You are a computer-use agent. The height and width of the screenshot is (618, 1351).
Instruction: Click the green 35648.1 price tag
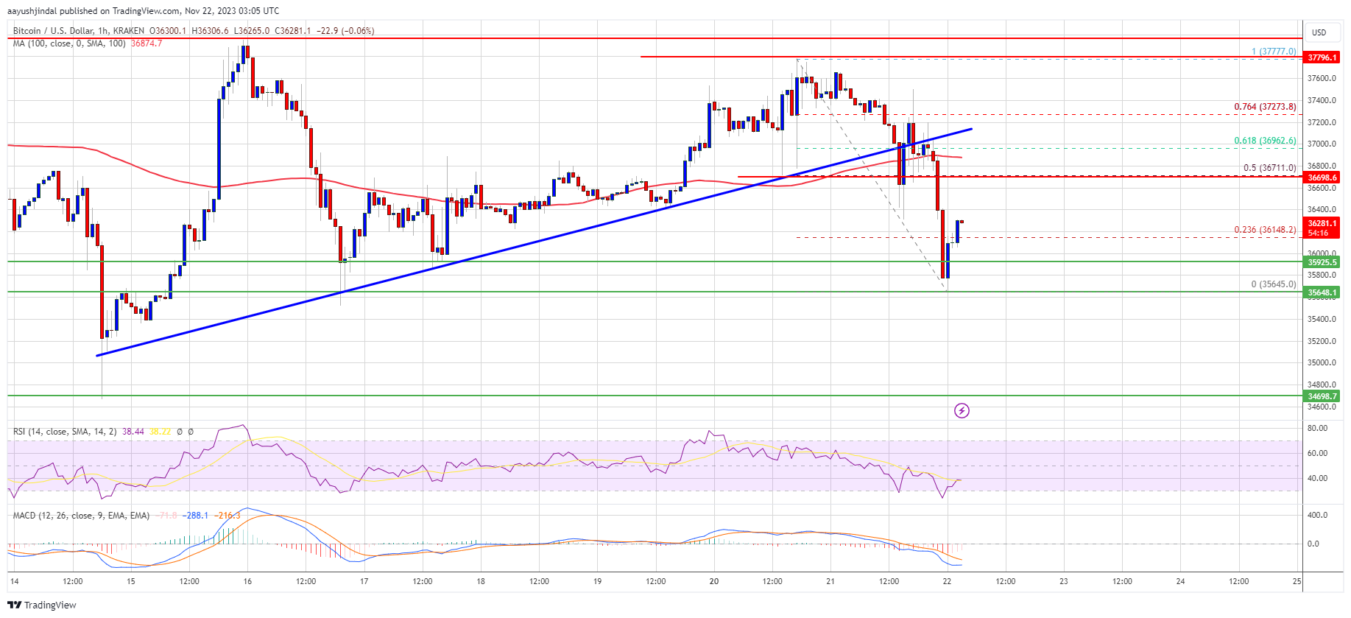point(1322,292)
